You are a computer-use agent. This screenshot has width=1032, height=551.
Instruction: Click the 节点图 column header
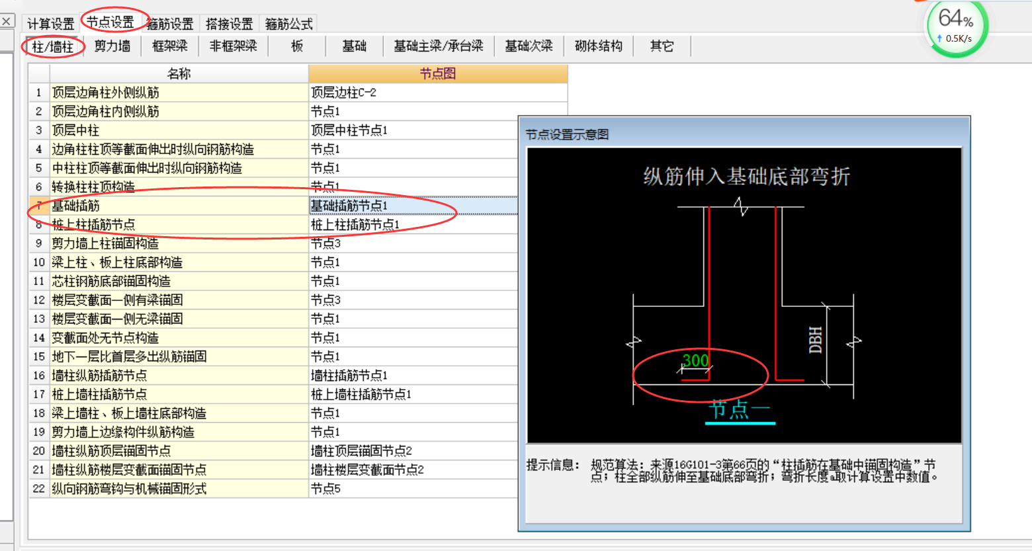(438, 73)
